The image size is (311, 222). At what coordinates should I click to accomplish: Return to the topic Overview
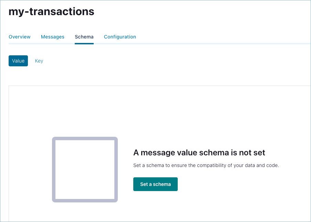click(x=20, y=37)
